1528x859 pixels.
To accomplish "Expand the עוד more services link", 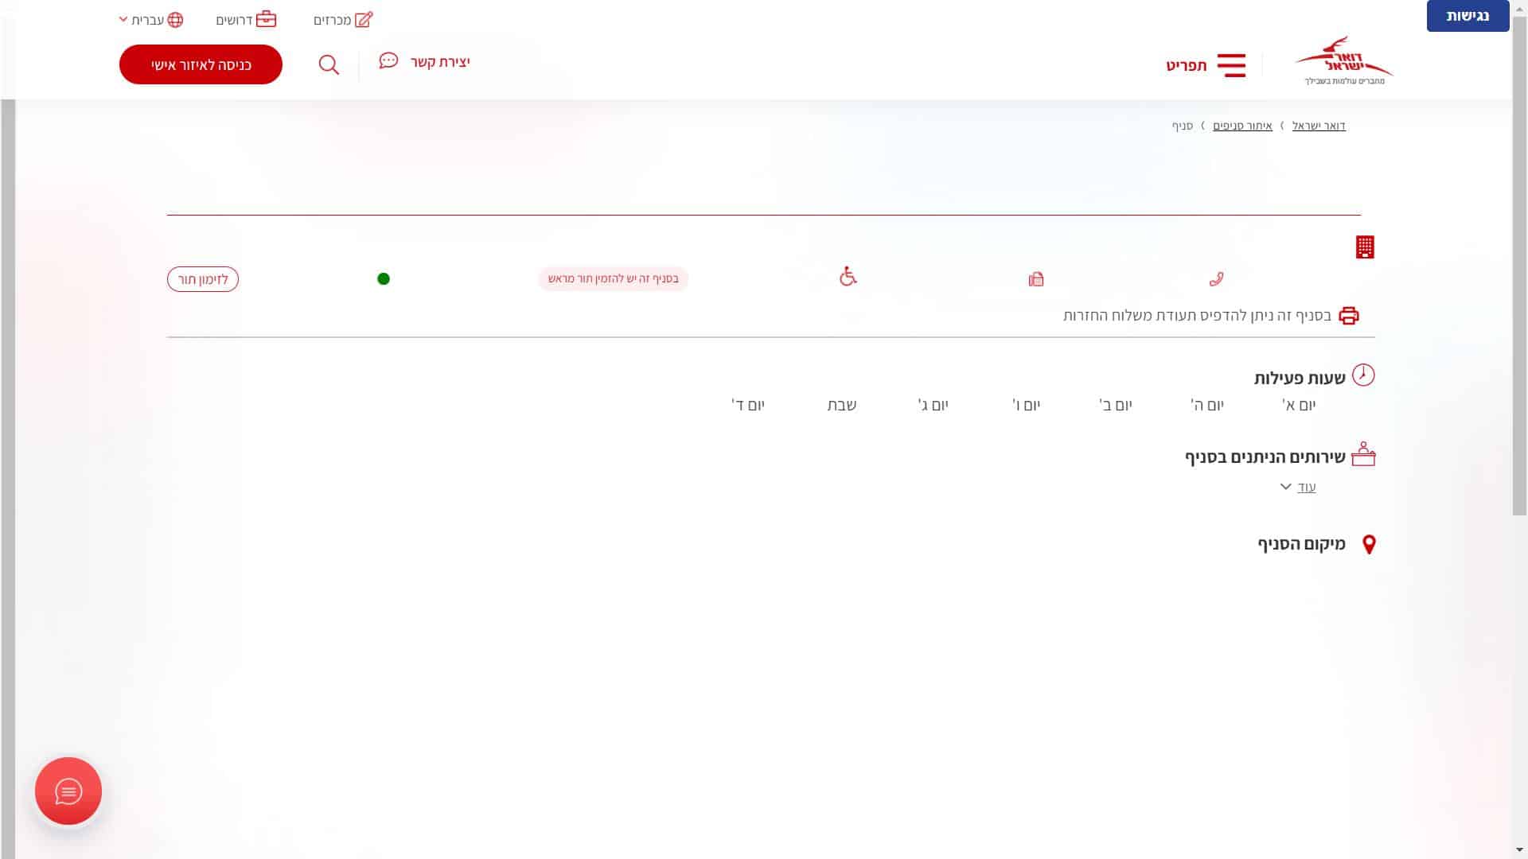I will click(x=1306, y=487).
